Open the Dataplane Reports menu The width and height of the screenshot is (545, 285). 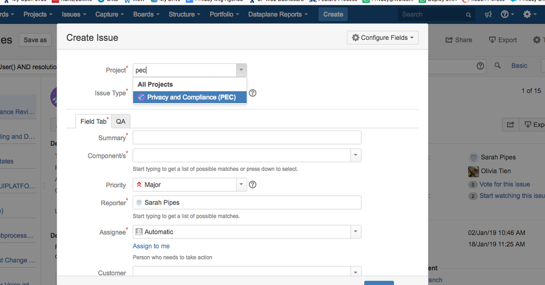[278, 14]
